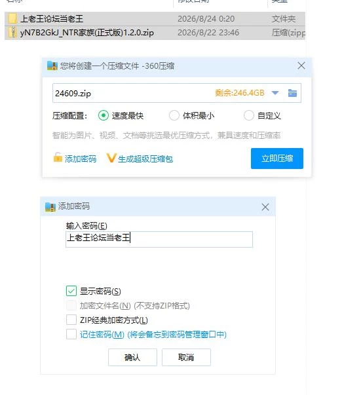Open the browse folder icon beside 24609.zip
Image resolution: width=344 pixels, height=395 pixels.
click(x=292, y=93)
